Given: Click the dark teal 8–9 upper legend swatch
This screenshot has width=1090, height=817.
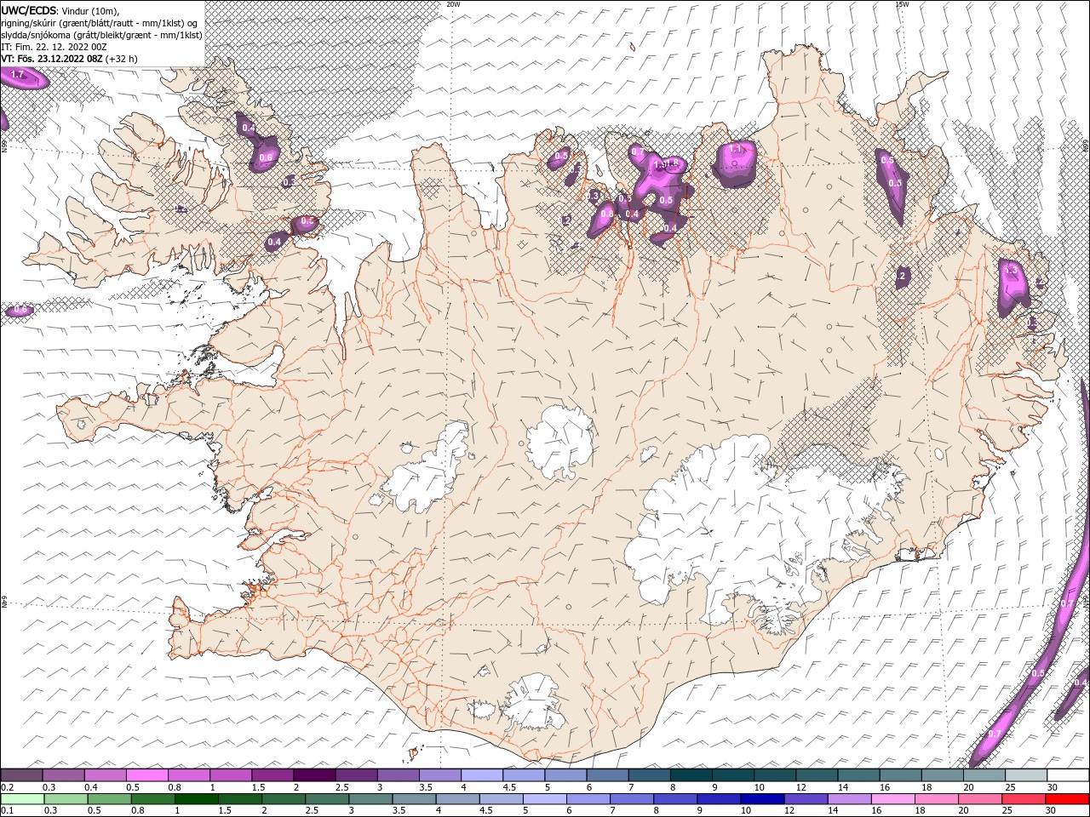Looking at the screenshot, I should pos(691,775).
